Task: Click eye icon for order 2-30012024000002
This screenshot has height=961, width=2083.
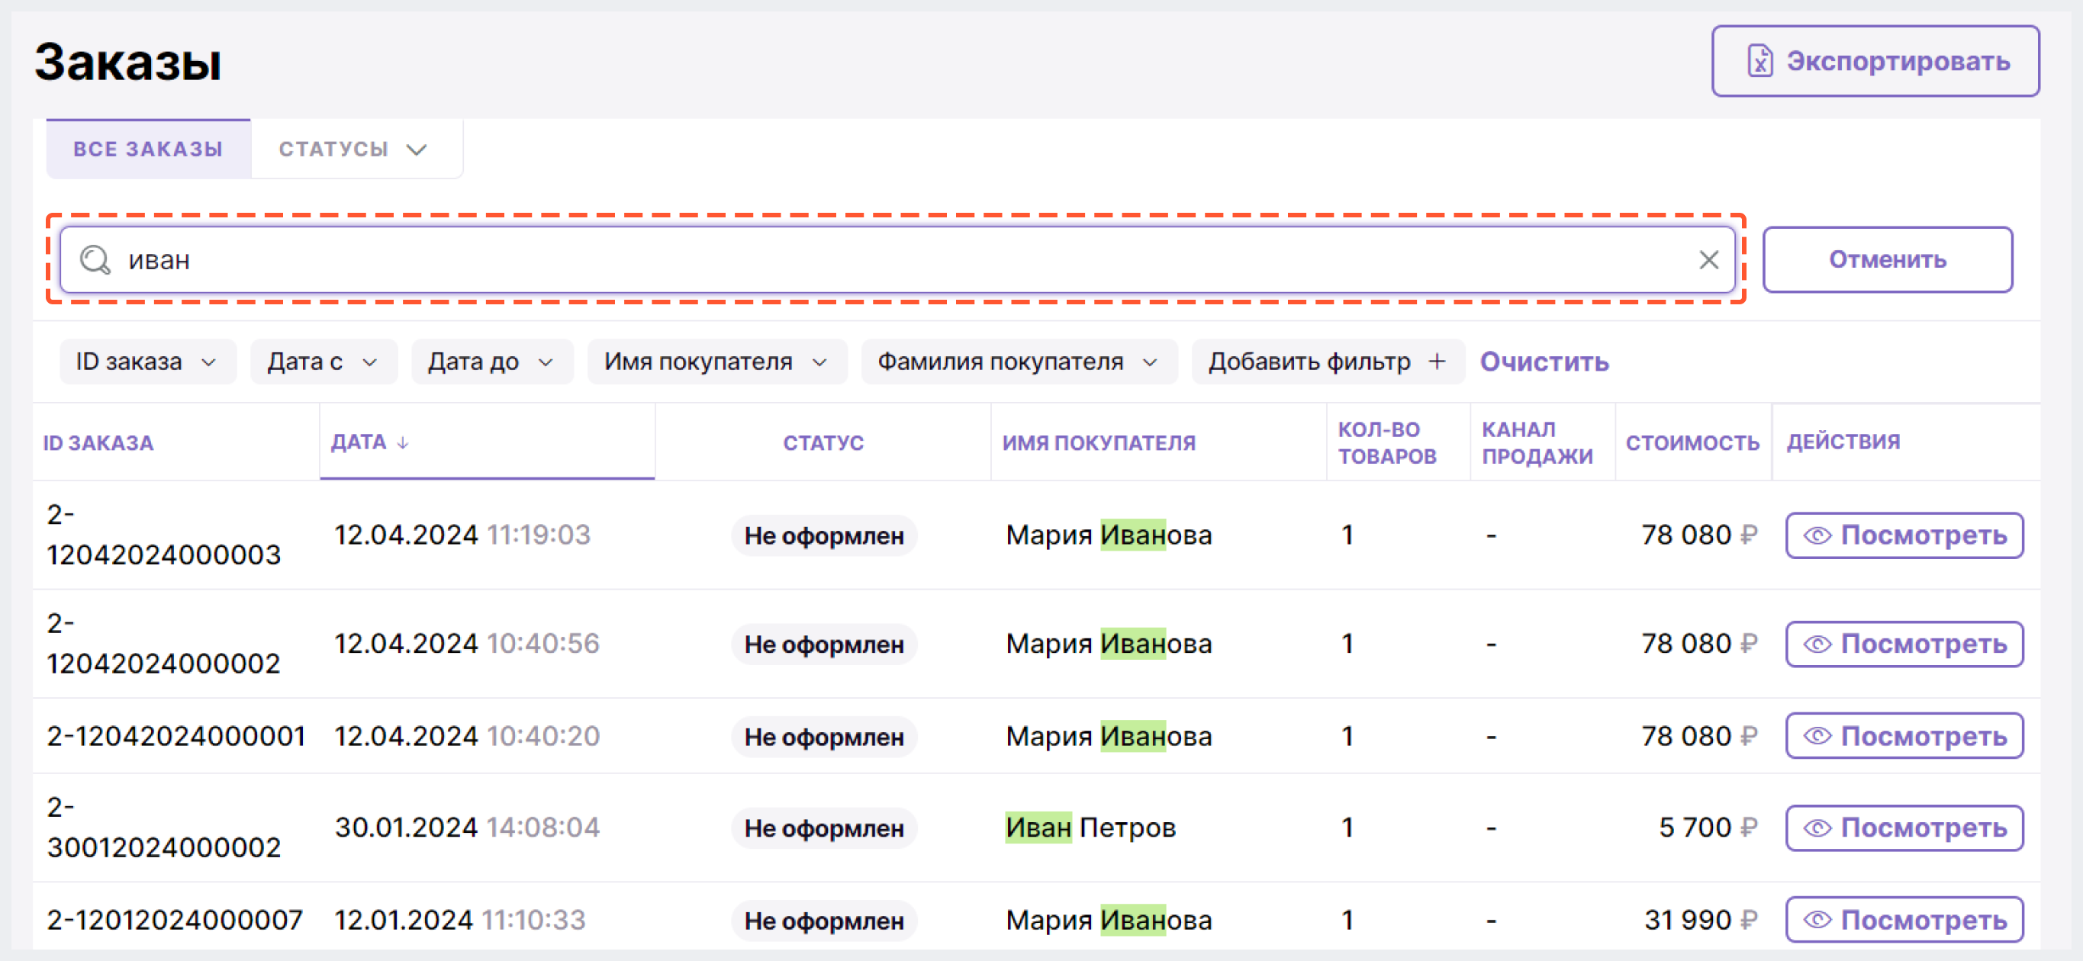Action: click(1817, 828)
